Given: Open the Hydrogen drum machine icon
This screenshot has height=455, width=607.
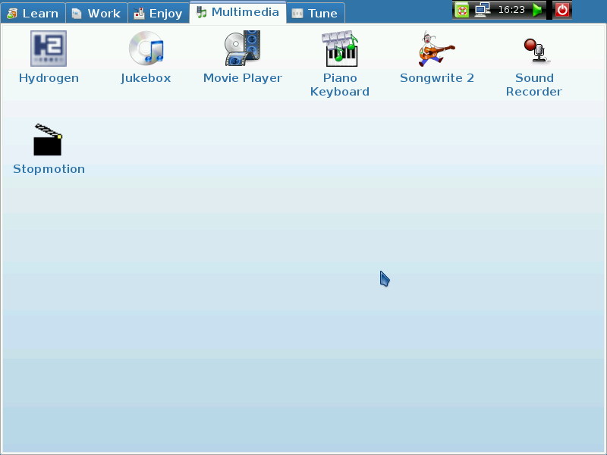Looking at the screenshot, I should [x=49, y=49].
